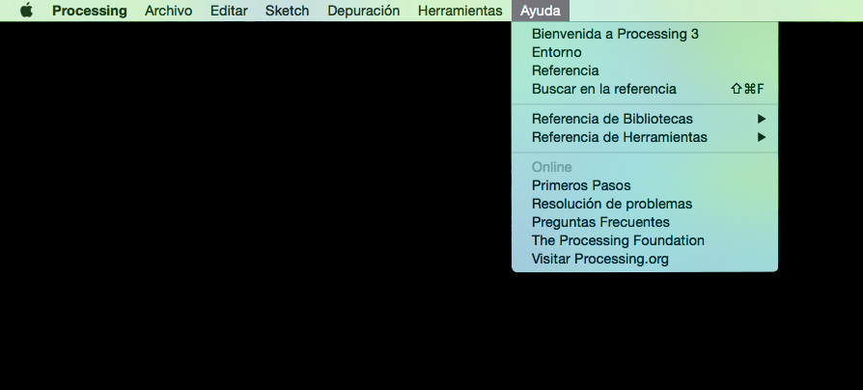Click Visitar Processing.org
The height and width of the screenshot is (390, 863).
[600, 259]
